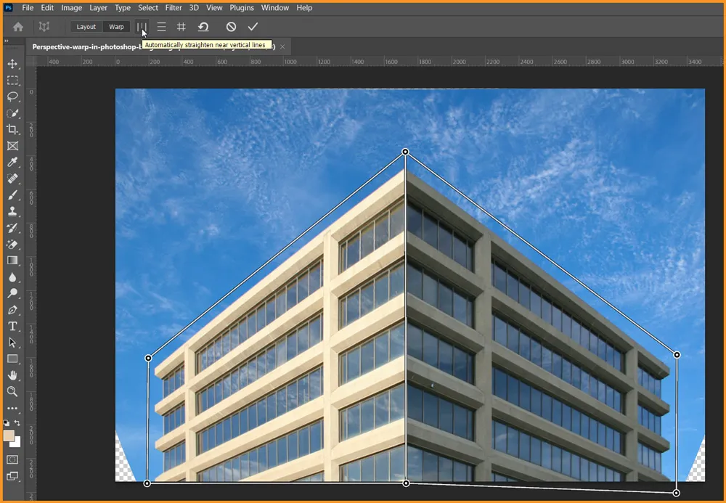Toggle Quick Mask mode
This screenshot has height=503, width=726.
tap(12, 459)
